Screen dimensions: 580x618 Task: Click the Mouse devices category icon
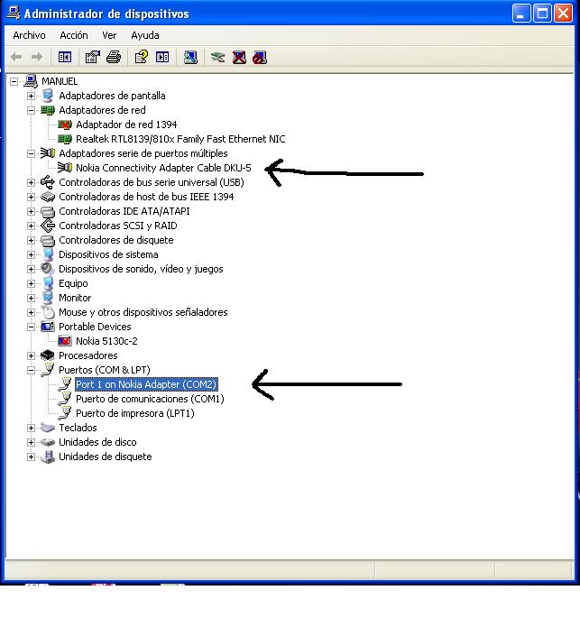point(48,312)
